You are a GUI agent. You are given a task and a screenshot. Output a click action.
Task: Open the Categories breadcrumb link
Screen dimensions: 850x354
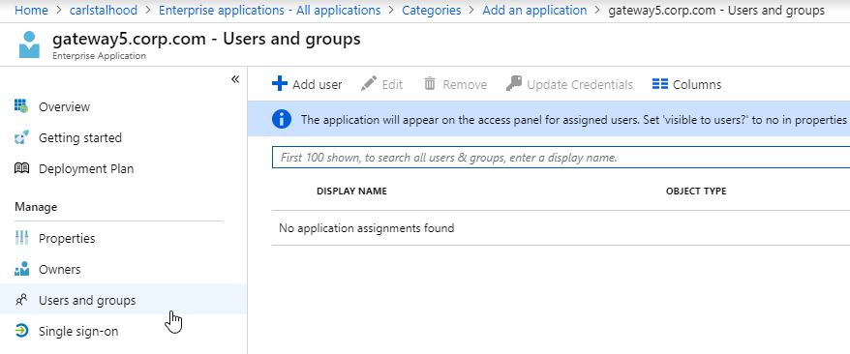tap(432, 11)
